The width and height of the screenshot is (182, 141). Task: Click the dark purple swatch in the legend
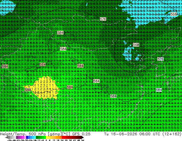17,138
